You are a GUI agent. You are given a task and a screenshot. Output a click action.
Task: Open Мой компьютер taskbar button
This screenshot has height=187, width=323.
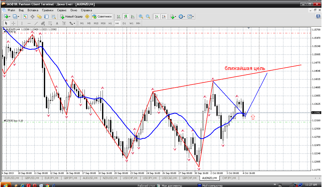click(x=210, y=185)
